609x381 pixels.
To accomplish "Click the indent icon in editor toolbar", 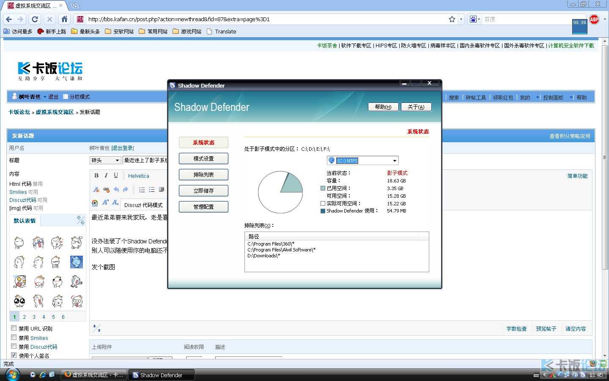I will coord(161,190).
